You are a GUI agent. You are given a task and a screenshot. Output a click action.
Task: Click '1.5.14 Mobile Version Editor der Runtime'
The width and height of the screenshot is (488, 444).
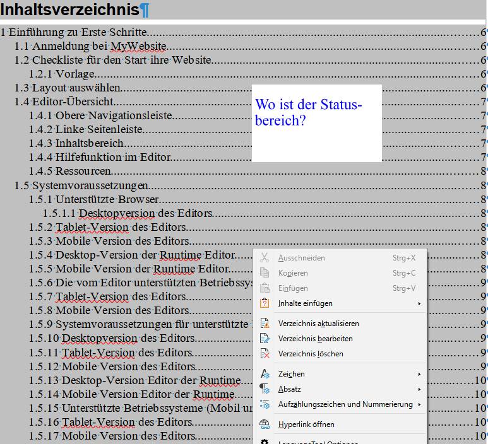click(132, 394)
